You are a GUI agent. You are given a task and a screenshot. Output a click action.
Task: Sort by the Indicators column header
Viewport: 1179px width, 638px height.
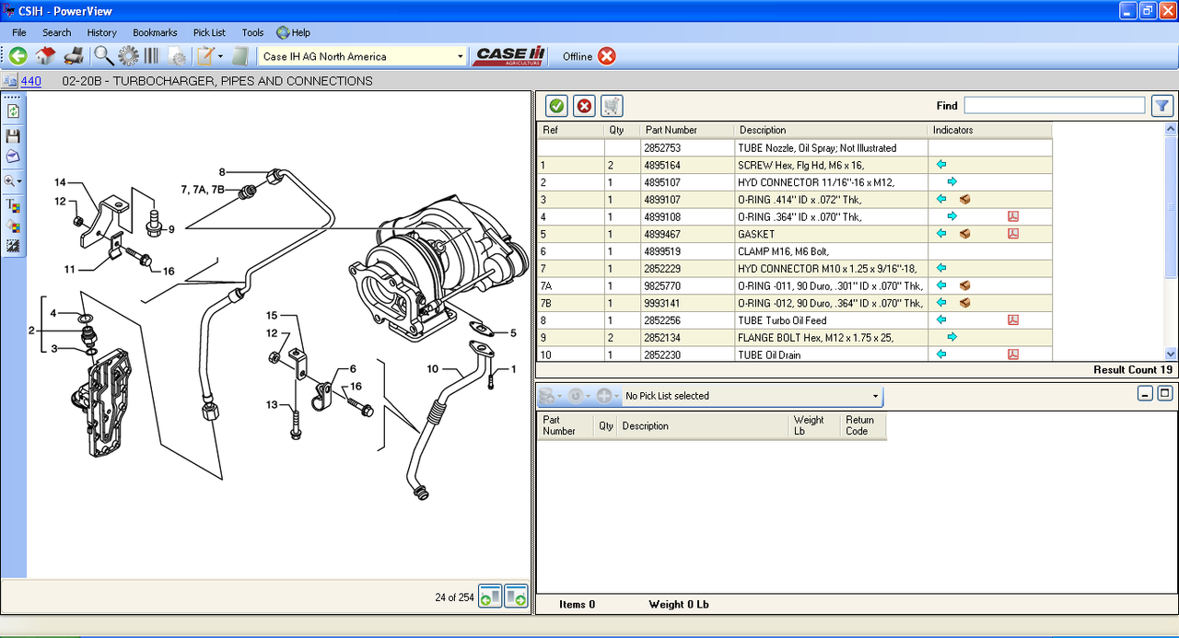990,130
